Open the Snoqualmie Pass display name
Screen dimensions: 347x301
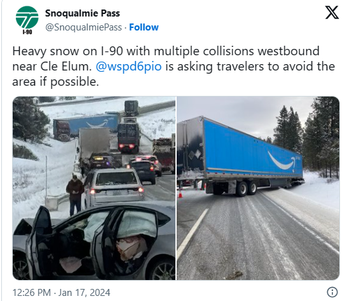click(x=83, y=13)
